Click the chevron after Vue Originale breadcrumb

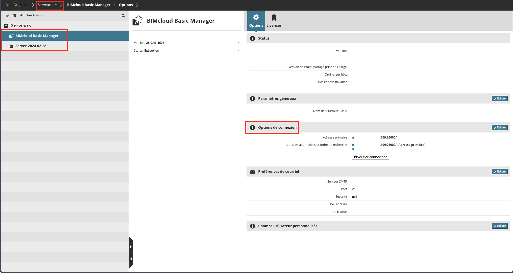tap(33, 5)
